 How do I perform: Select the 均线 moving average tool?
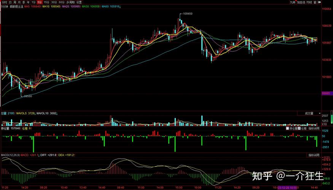[x=309, y=2]
